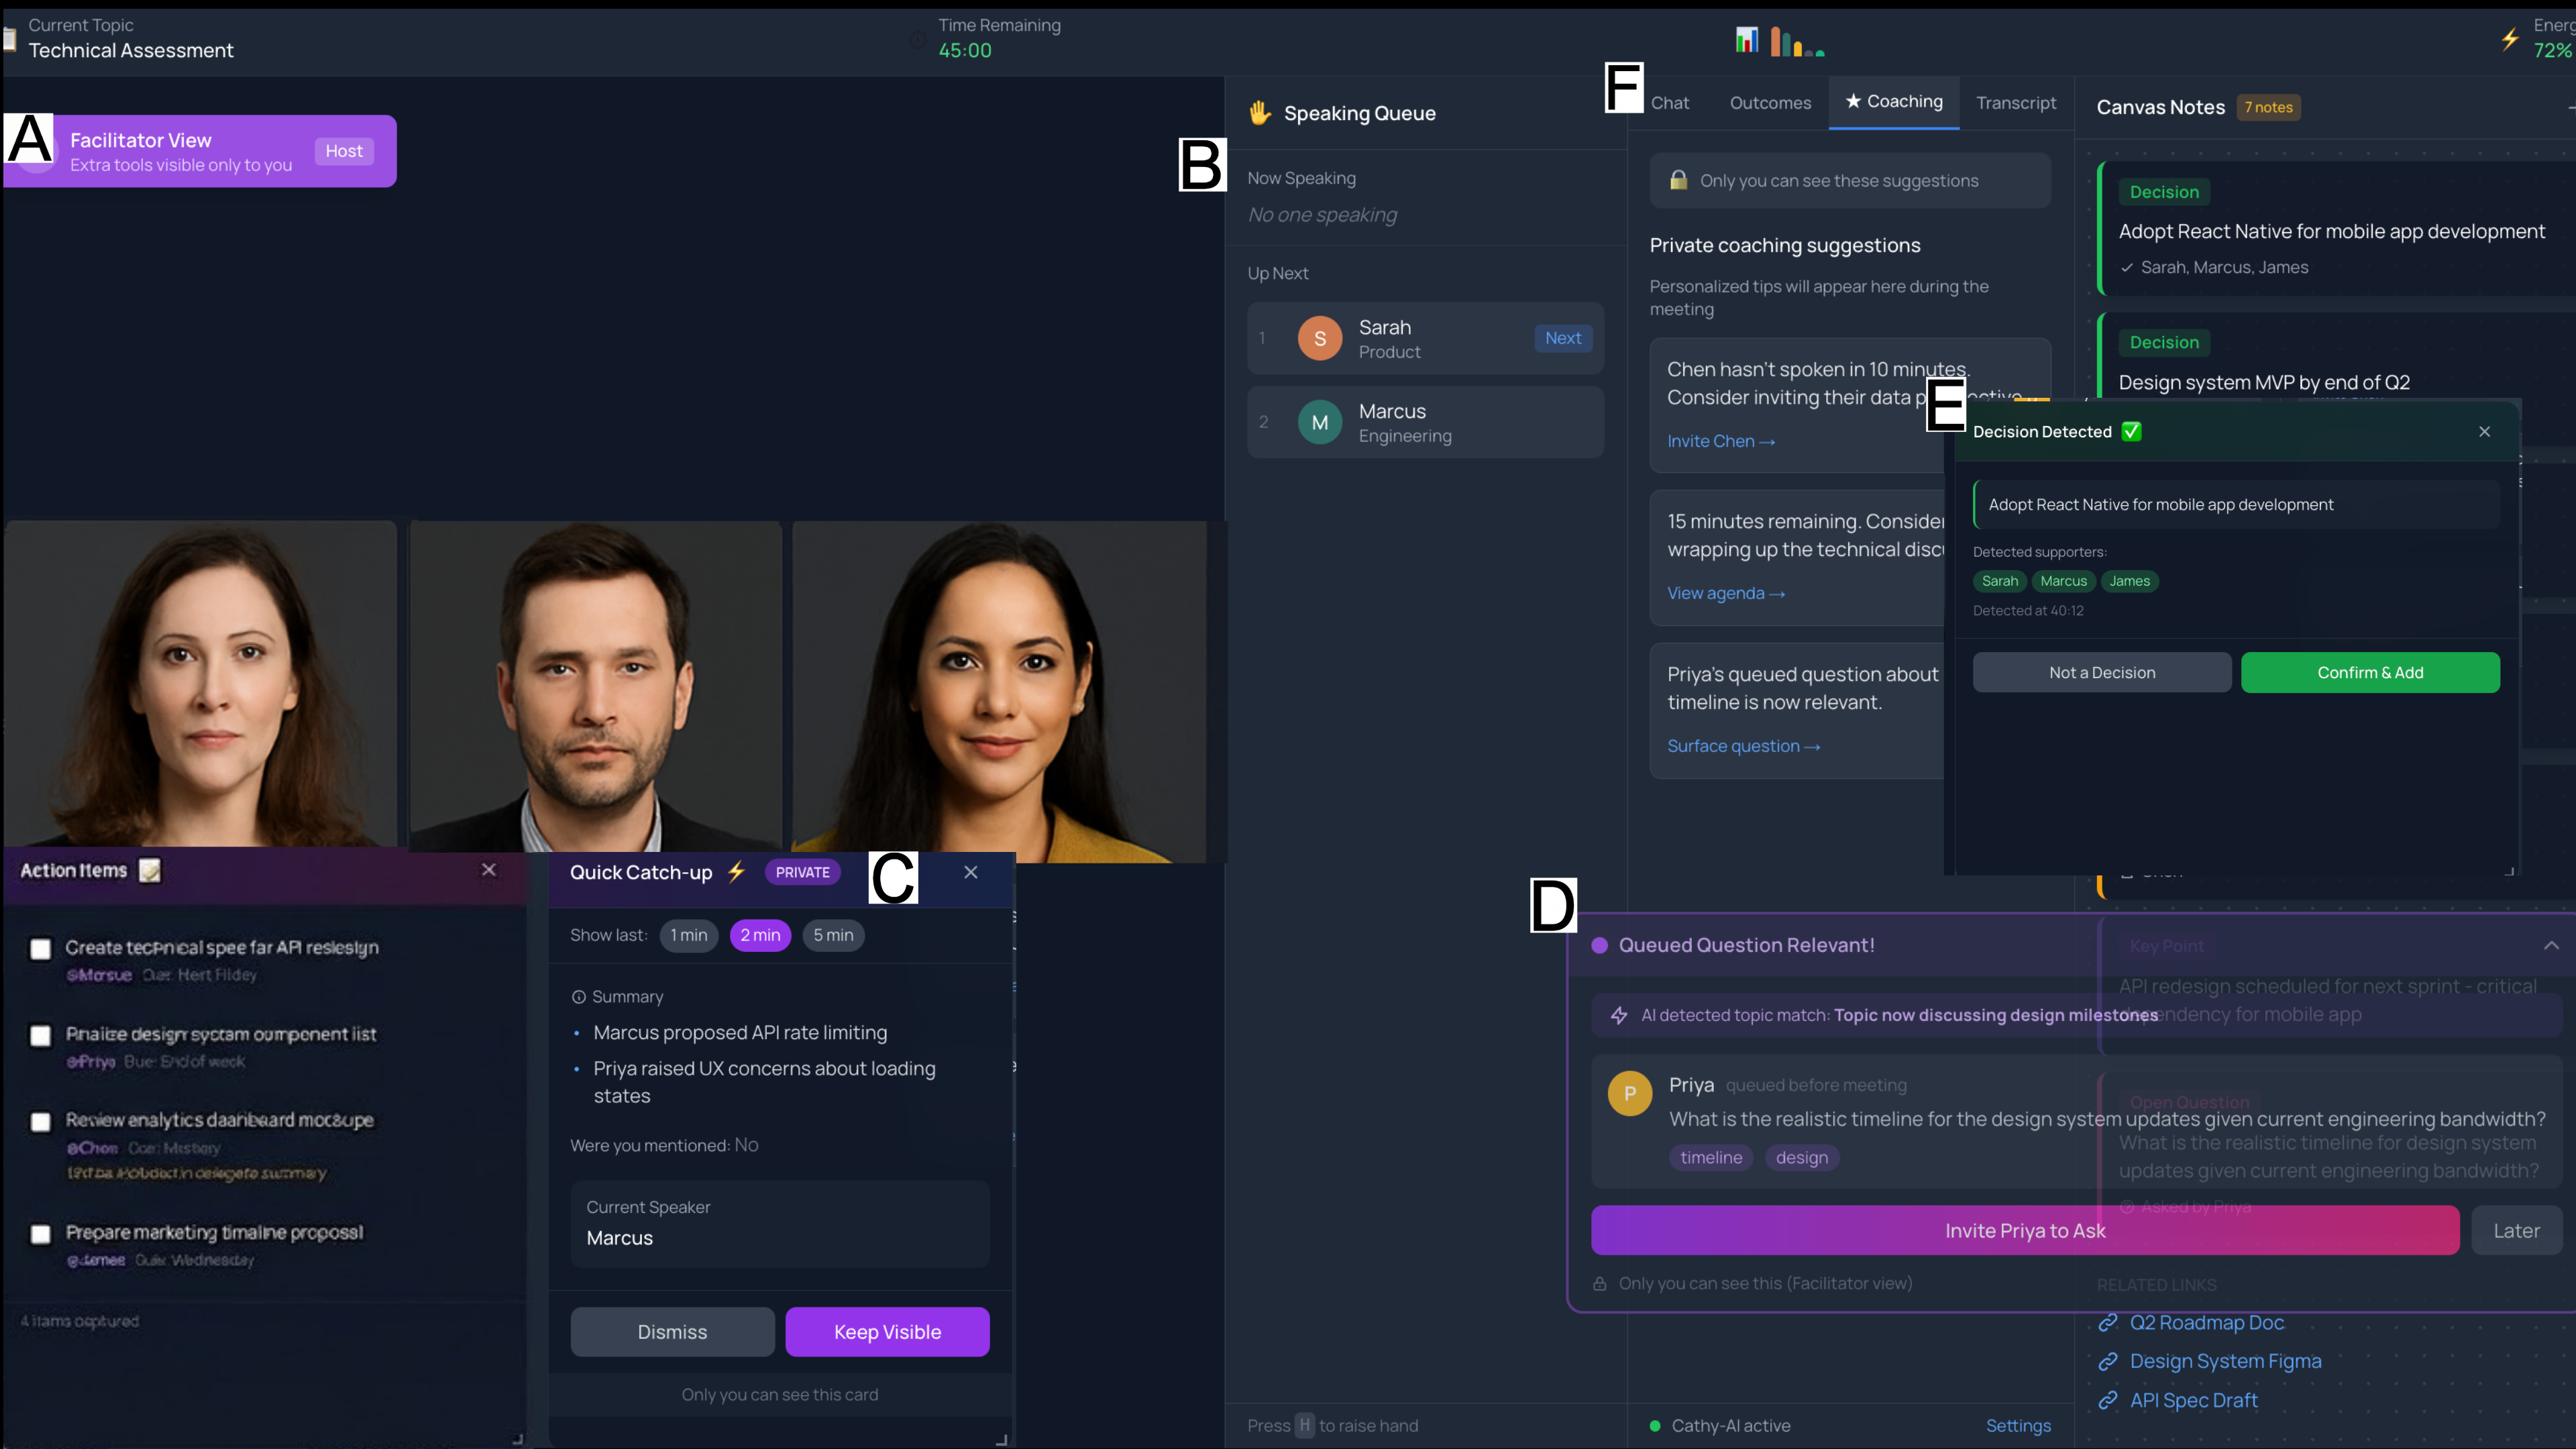Click the lightning energy icon

2510,39
